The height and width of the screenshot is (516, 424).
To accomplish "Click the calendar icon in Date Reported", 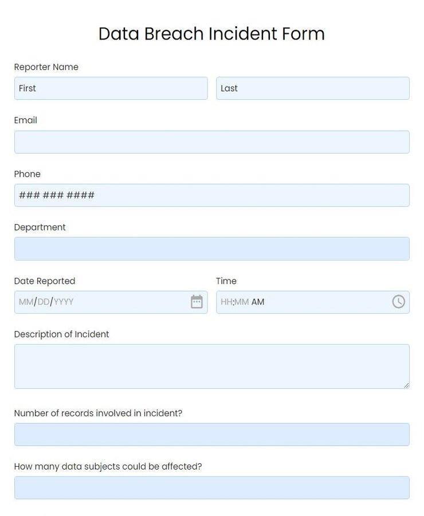I will coord(197,302).
